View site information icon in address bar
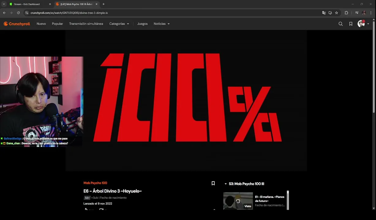The height and width of the screenshot is (220, 376). [27, 13]
